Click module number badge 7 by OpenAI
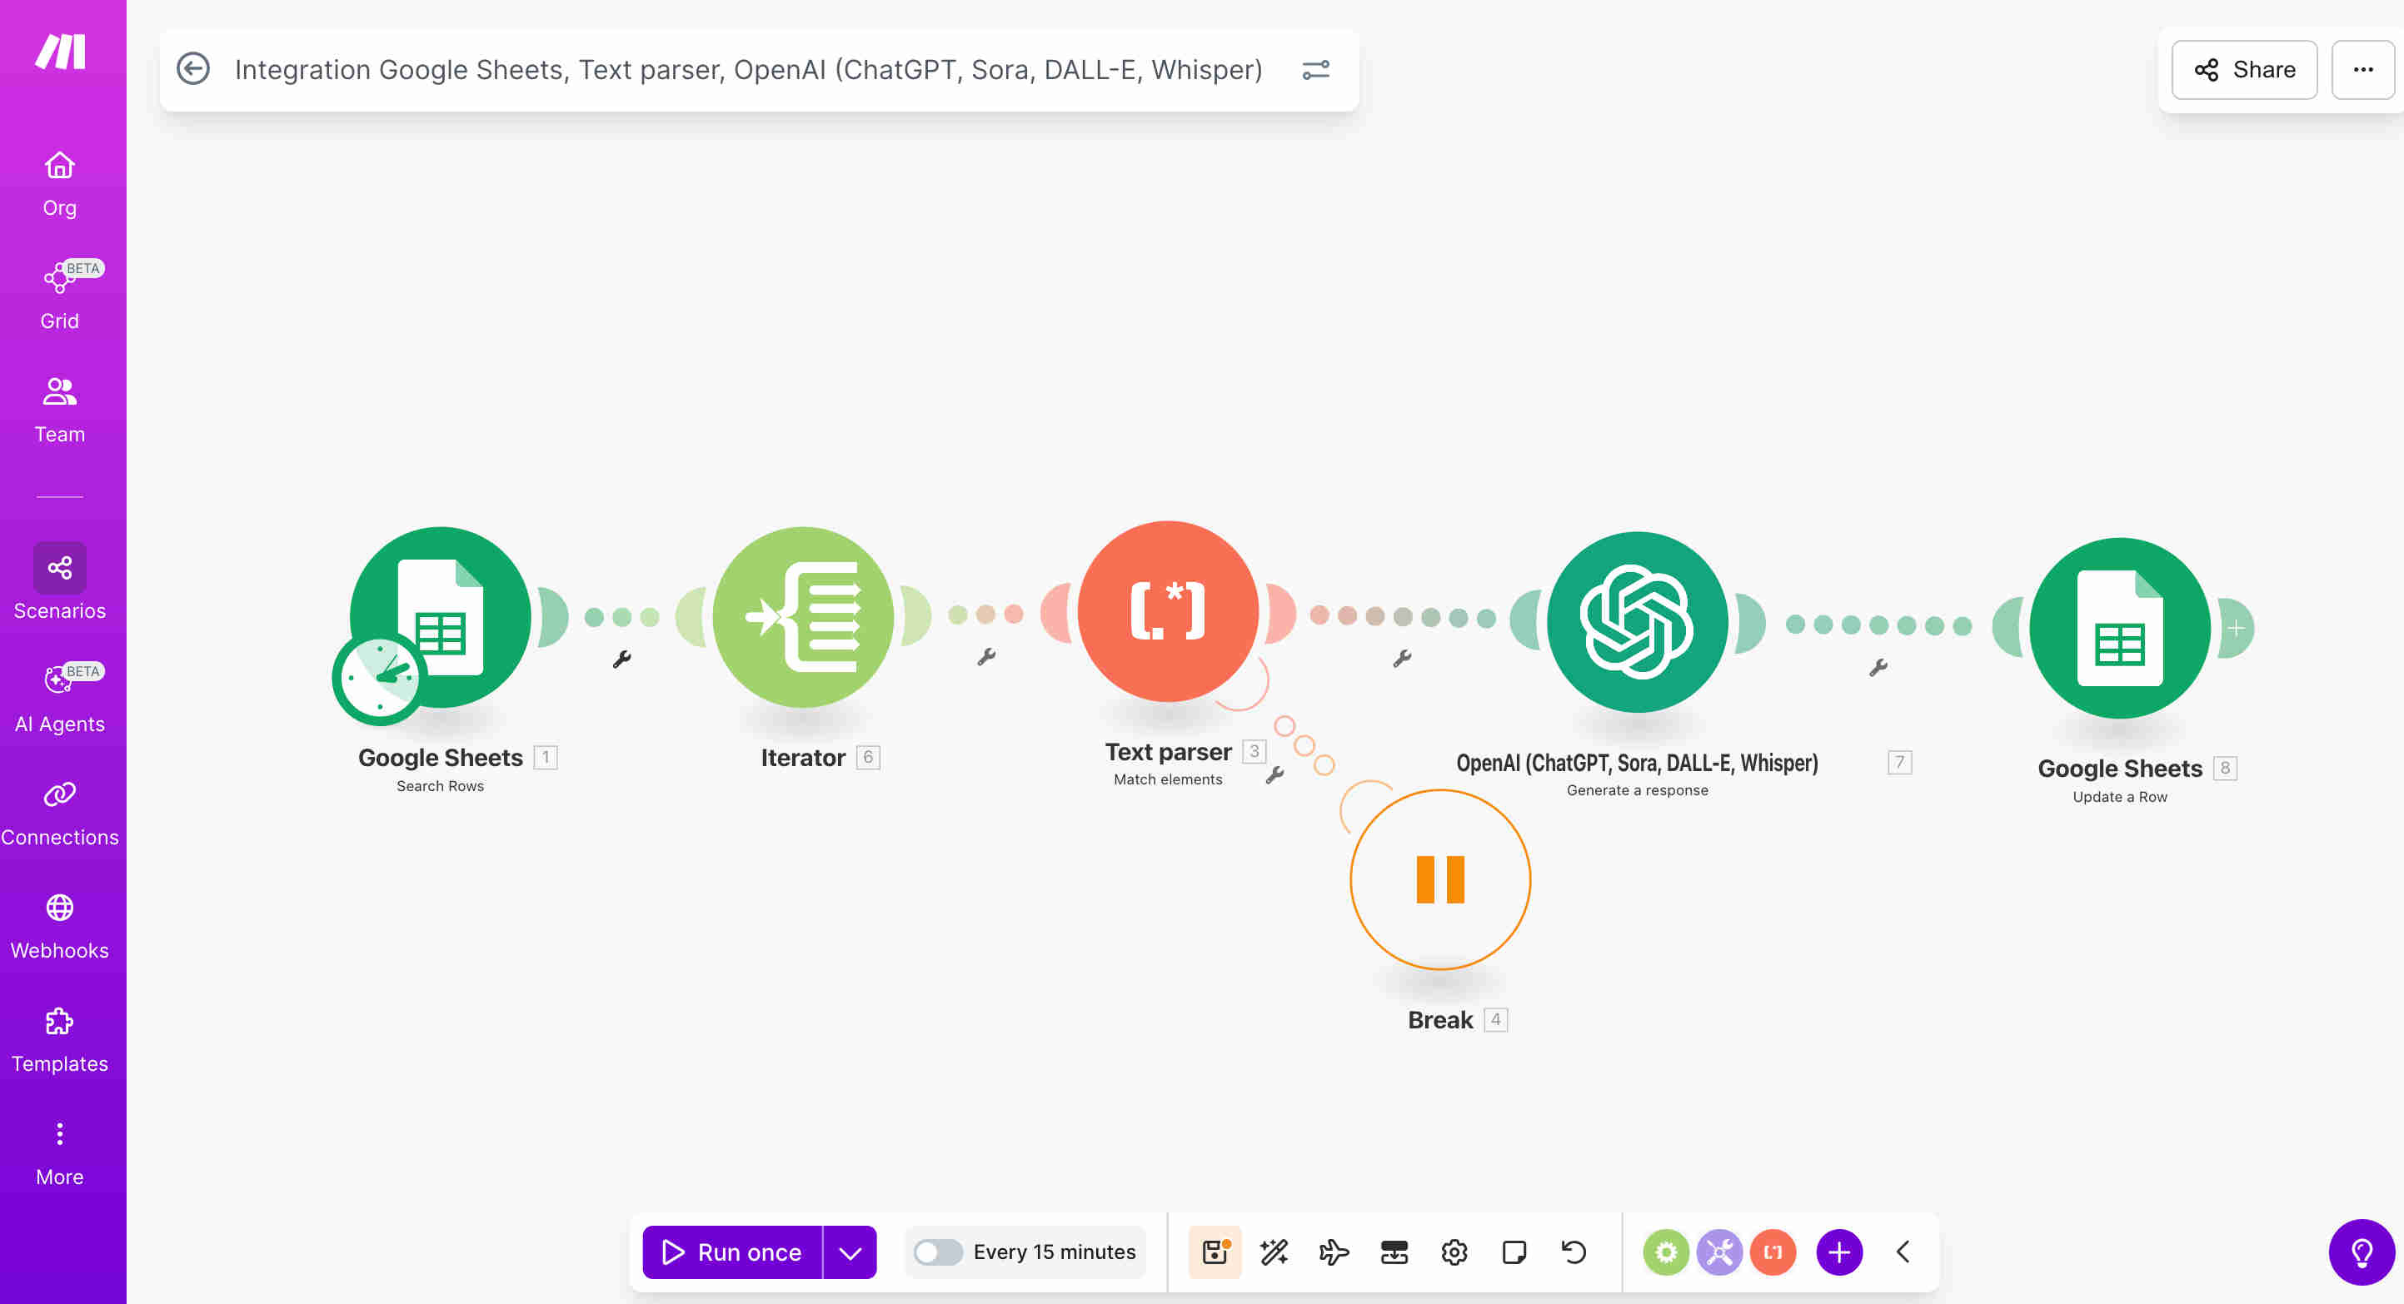 1899,762
